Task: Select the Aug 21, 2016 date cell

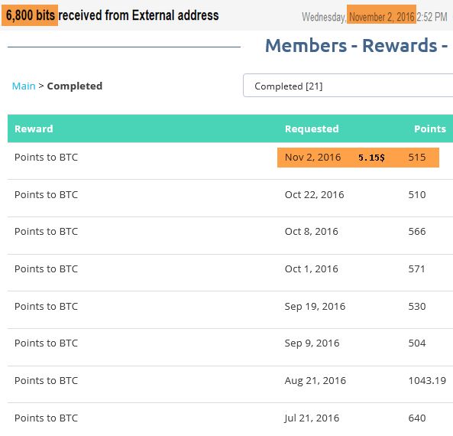Action: point(315,381)
